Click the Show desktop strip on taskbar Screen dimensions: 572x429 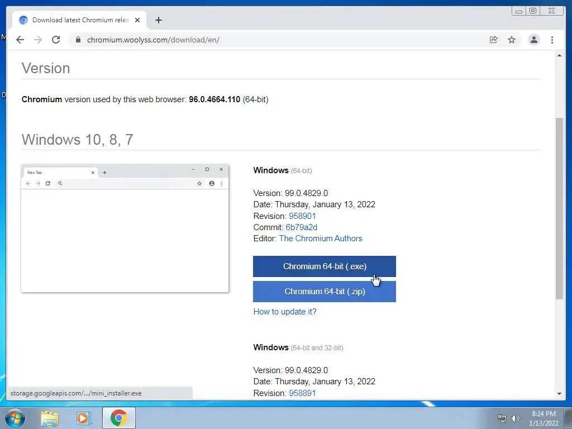click(568, 418)
